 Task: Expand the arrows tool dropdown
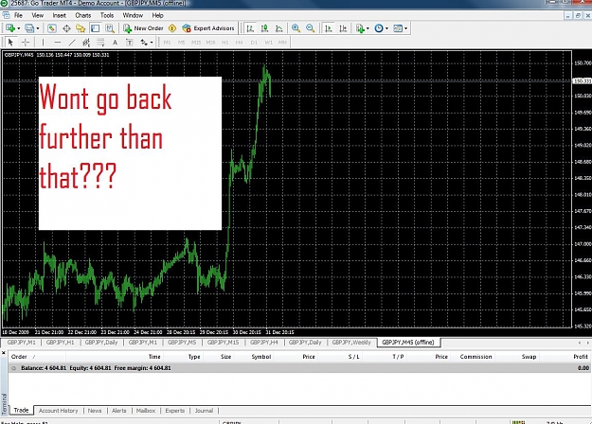click(152, 43)
